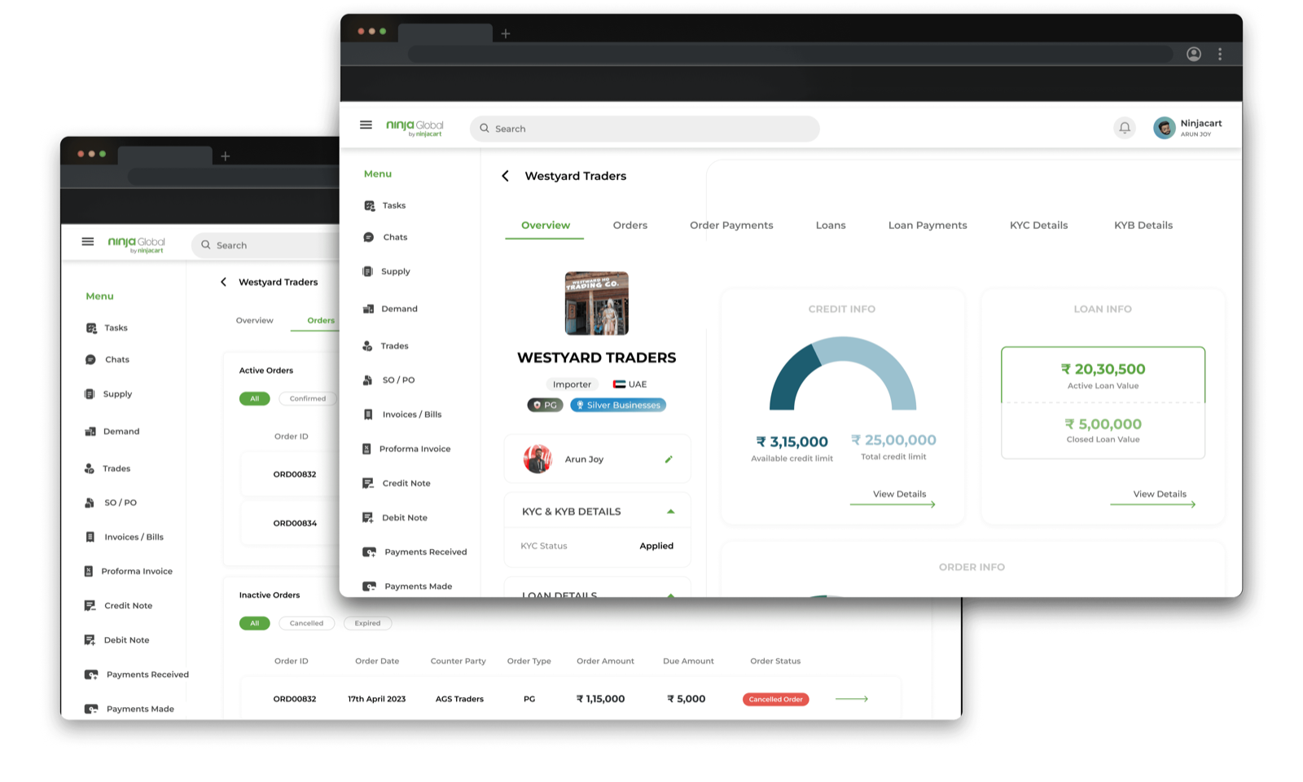The image size is (1303, 782).
Task: Select Confirmed filter under Active Orders
Action: (308, 398)
